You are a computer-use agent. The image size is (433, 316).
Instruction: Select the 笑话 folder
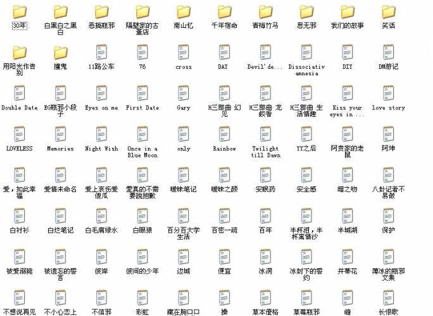point(389,12)
